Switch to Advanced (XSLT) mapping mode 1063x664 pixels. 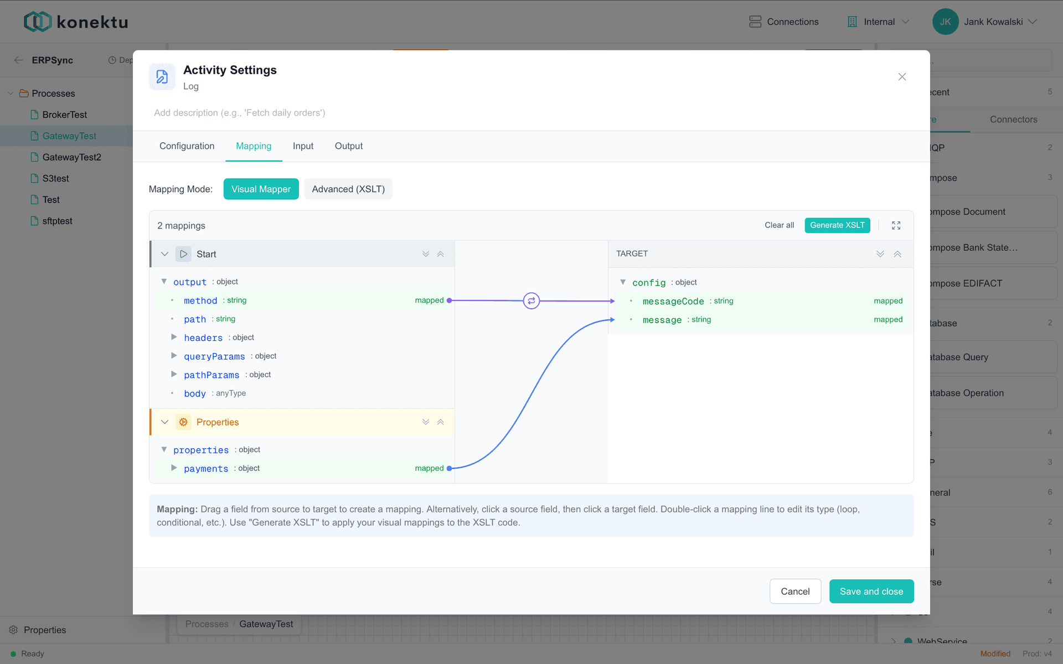pos(348,189)
